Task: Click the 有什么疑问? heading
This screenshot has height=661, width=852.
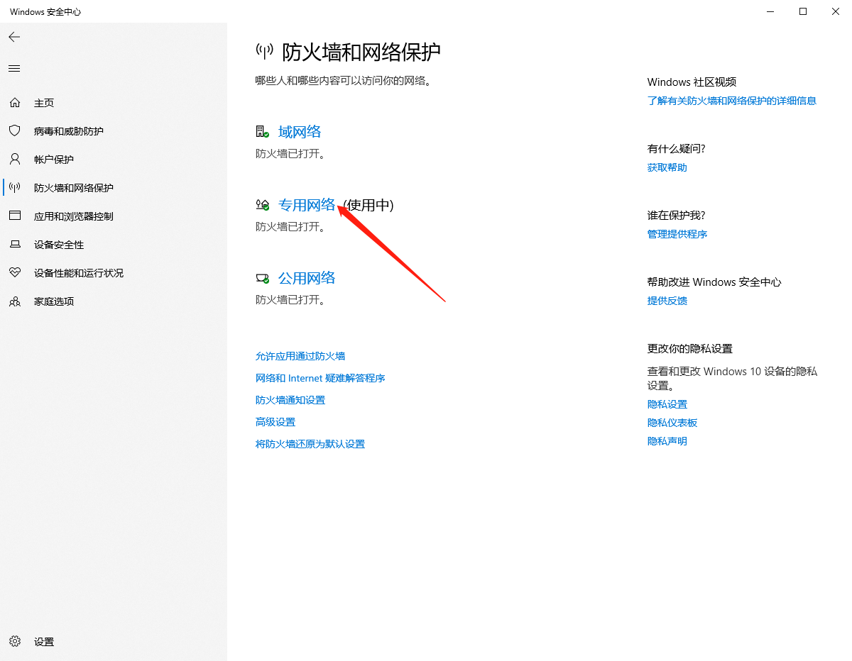Action: click(677, 149)
